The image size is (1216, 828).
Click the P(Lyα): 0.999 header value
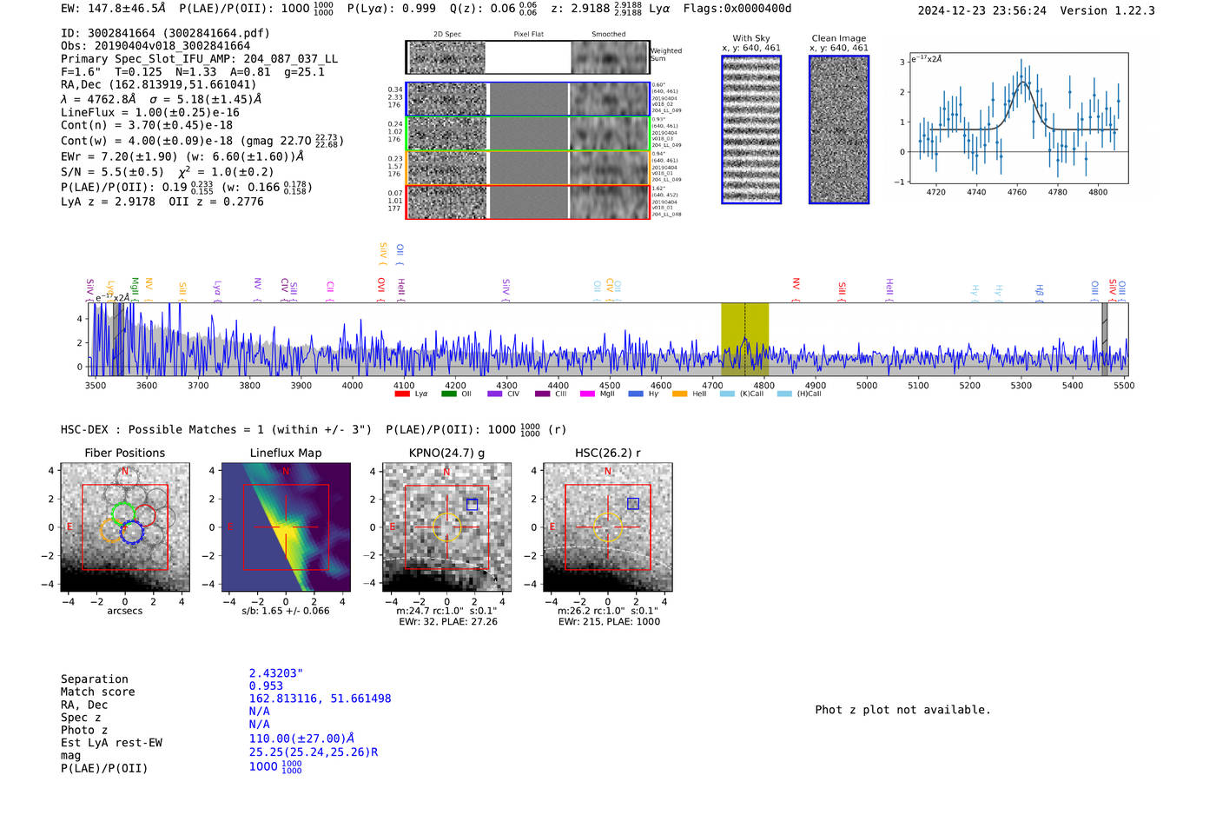point(392,9)
